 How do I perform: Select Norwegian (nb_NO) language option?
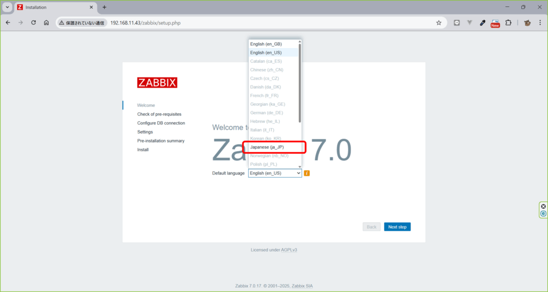click(273, 156)
